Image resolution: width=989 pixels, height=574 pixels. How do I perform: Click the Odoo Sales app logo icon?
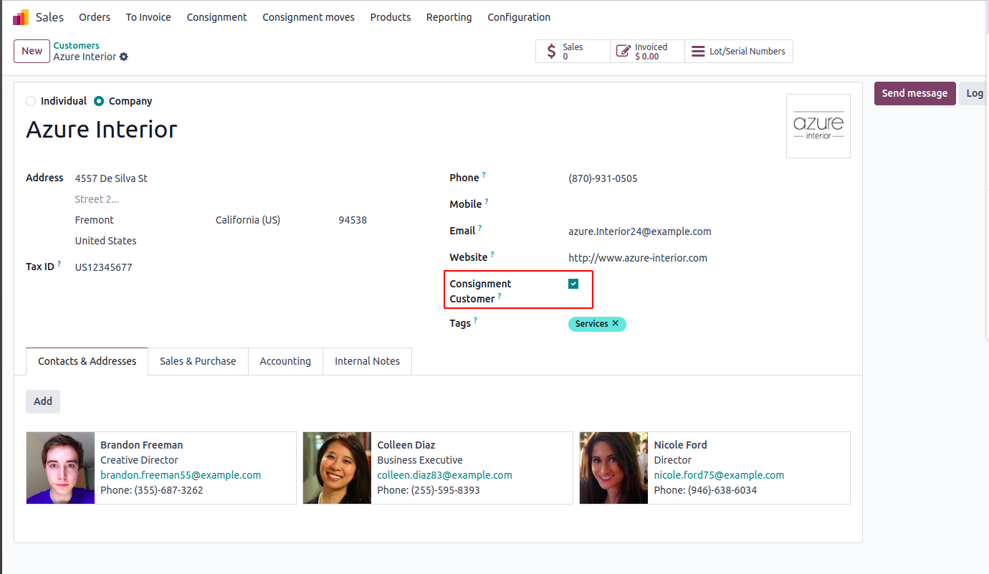[x=21, y=17]
